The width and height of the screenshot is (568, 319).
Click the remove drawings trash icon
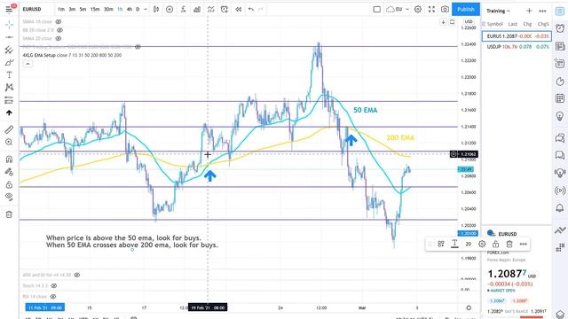pyautogui.click(x=9, y=214)
